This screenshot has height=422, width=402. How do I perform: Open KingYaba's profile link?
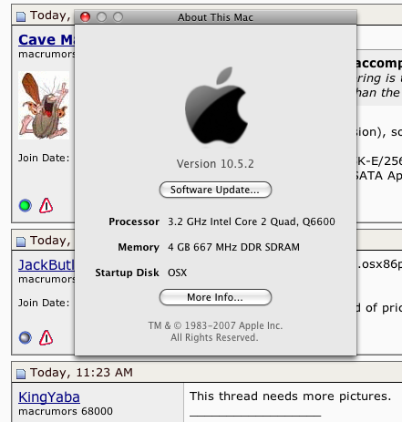[x=49, y=397]
